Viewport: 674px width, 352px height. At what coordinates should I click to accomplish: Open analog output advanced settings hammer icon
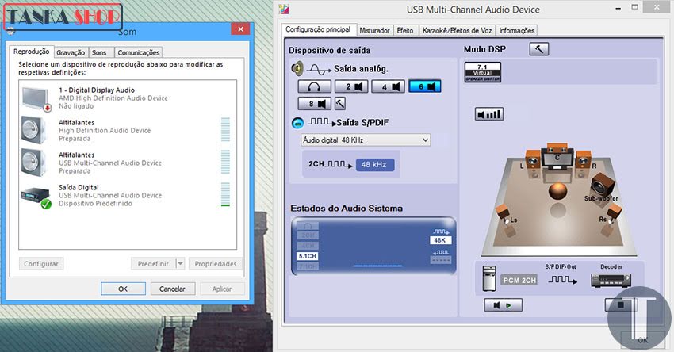point(340,104)
